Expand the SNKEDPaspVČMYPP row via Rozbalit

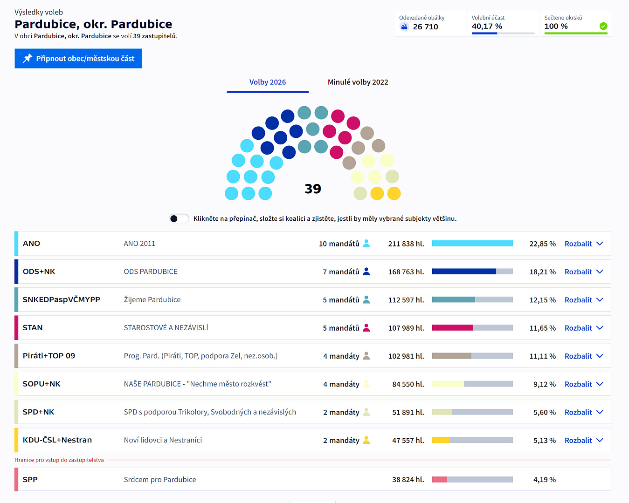[584, 300]
